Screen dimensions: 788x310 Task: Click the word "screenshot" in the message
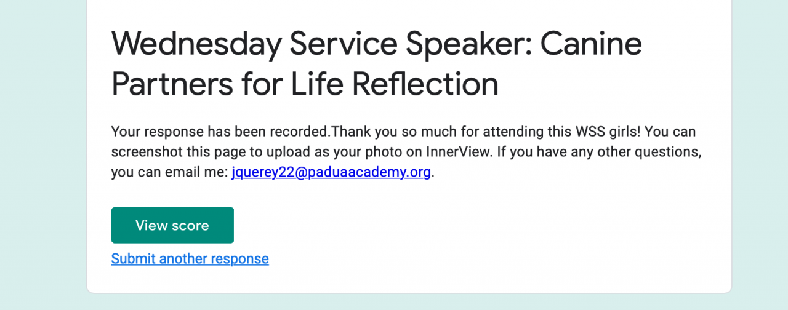[x=143, y=152]
